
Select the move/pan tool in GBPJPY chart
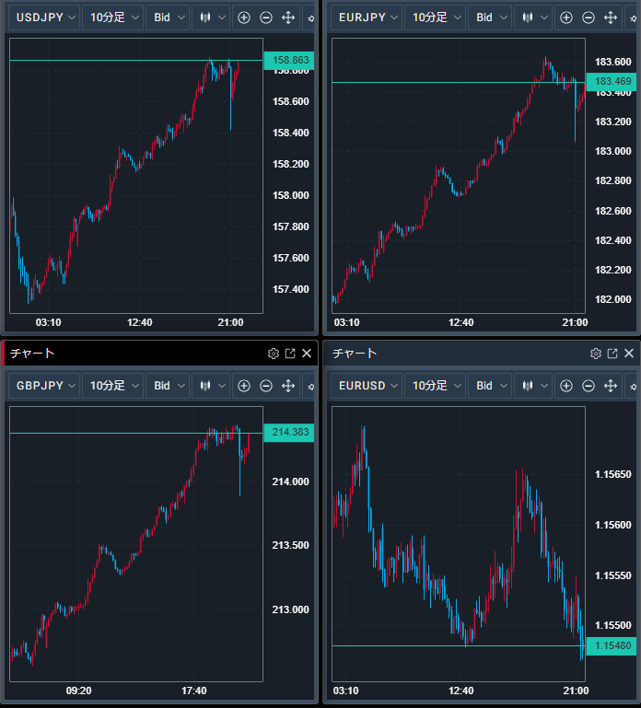coord(288,386)
